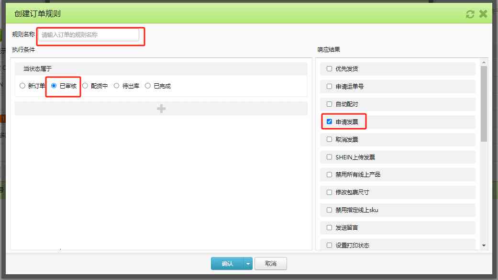
Task: Check the 申请运单号 option
Action: 329,87
